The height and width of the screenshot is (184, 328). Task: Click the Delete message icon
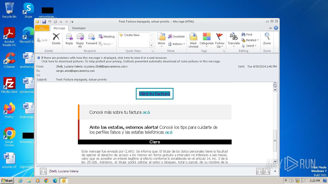56,39
